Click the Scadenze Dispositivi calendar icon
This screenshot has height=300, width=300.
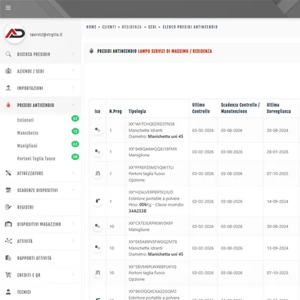coord(9,190)
